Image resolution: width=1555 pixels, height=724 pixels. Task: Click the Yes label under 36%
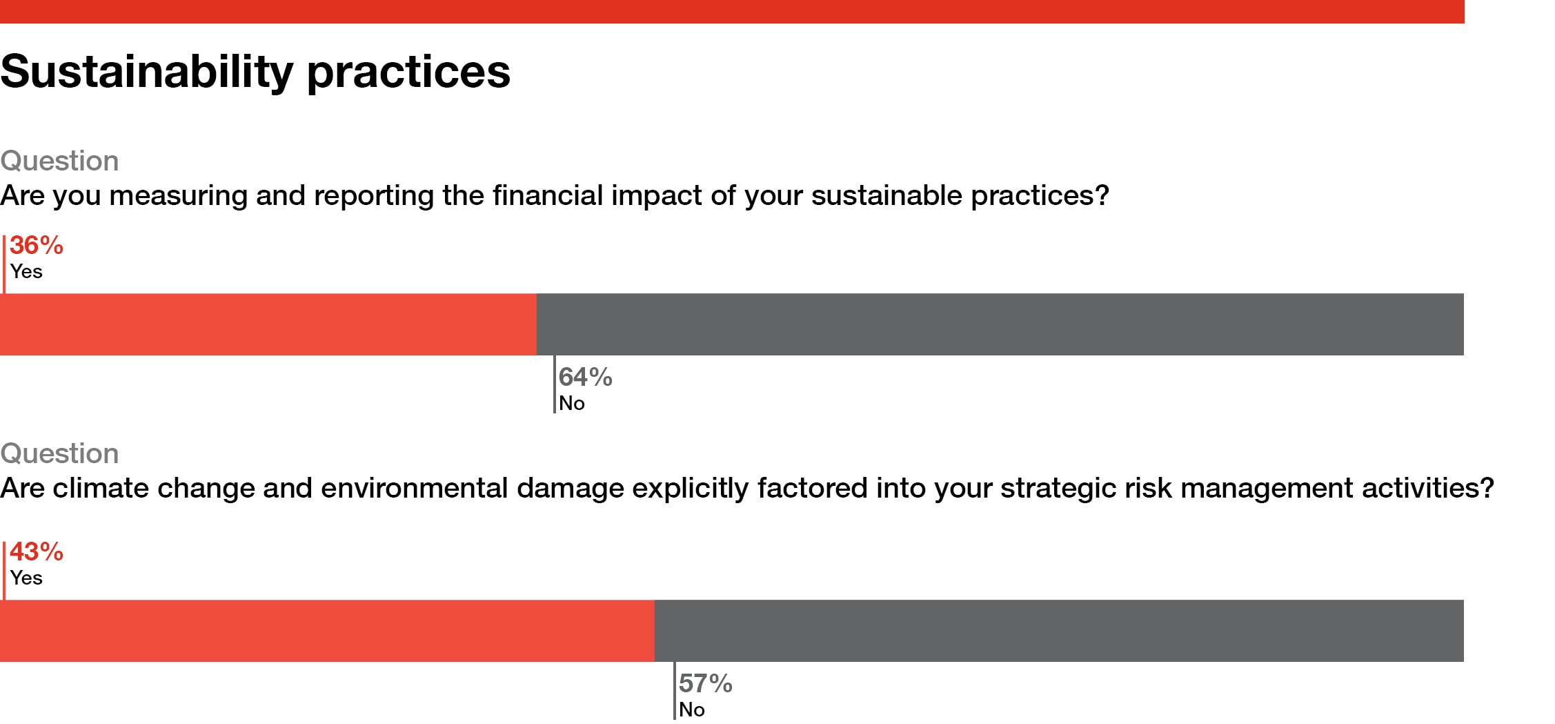[x=26, y=272]
